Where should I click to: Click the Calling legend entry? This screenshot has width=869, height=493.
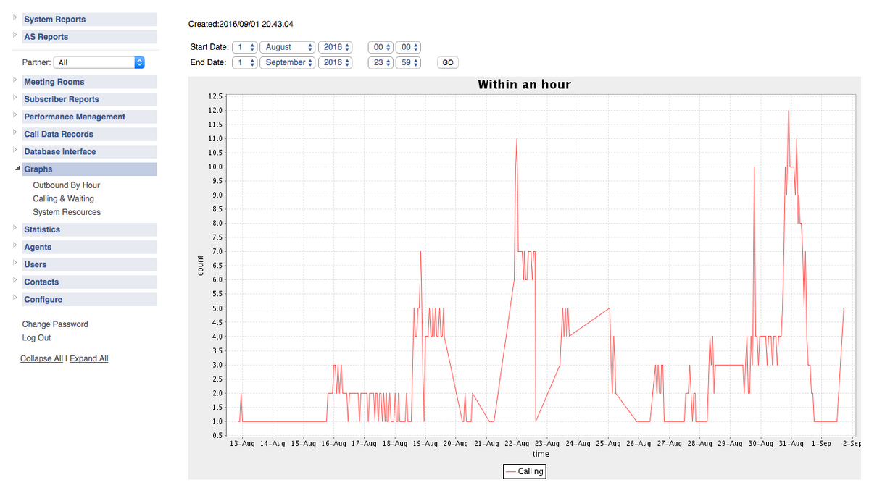point(524,471)
